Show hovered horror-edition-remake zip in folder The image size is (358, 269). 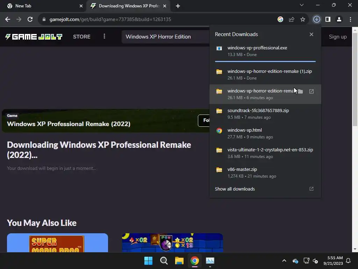[x=300, y=91]
